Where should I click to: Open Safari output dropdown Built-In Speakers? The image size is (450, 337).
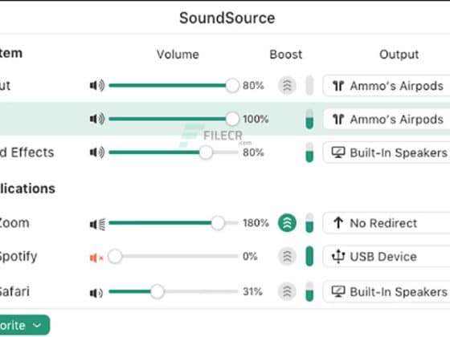(387, 292)
